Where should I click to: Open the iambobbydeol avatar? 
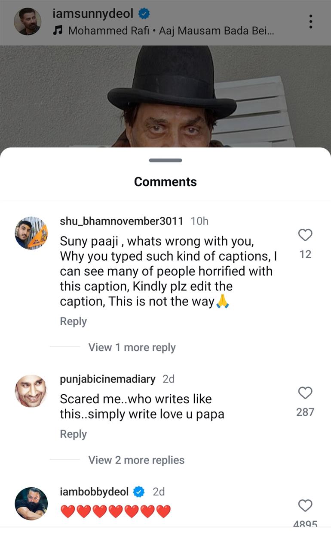coord(31,503)
